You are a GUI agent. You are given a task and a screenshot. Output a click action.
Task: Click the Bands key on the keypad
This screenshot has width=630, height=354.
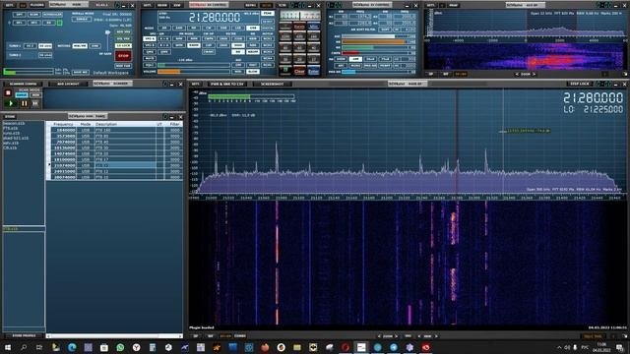299,27
